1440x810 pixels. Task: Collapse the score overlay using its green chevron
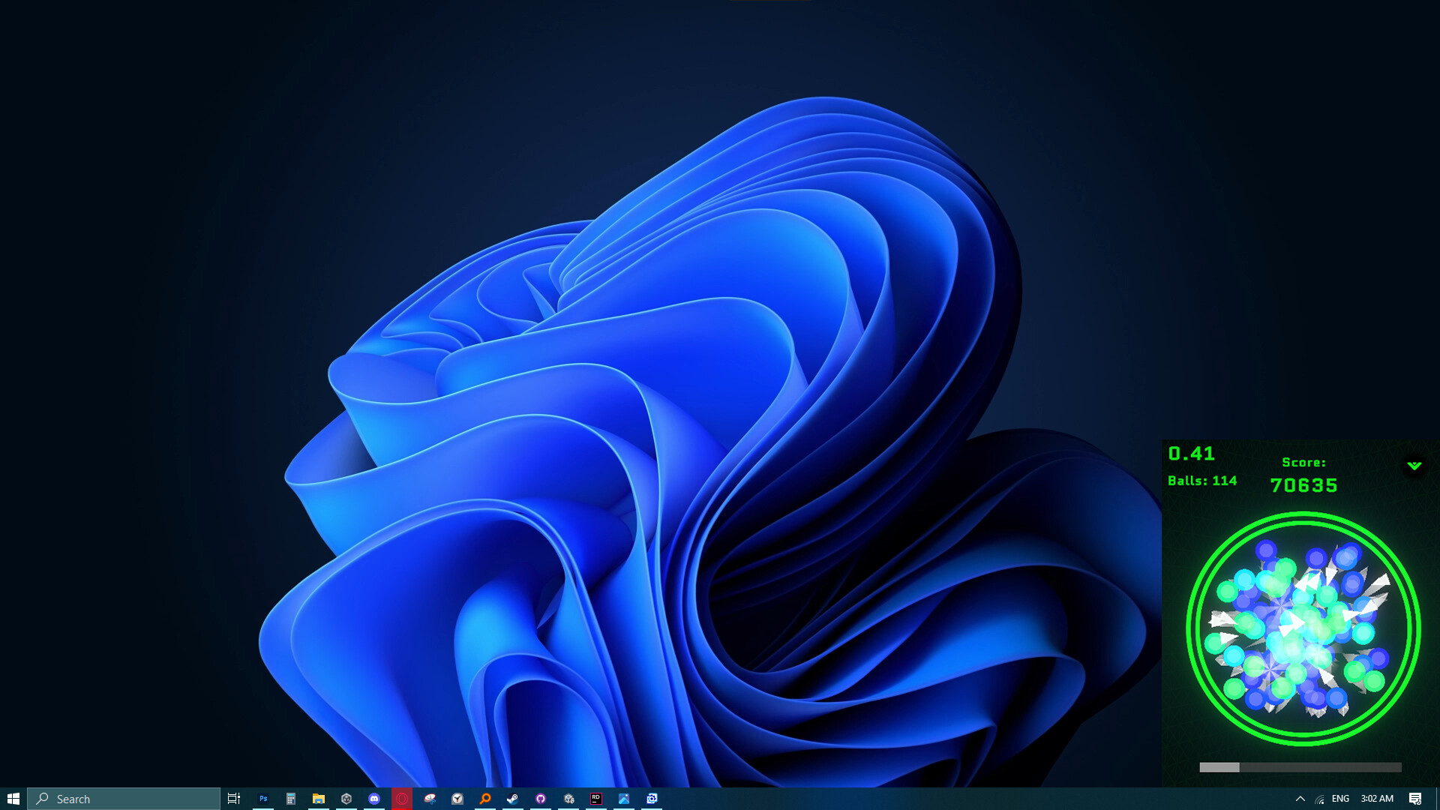[x=1413, y=464]
